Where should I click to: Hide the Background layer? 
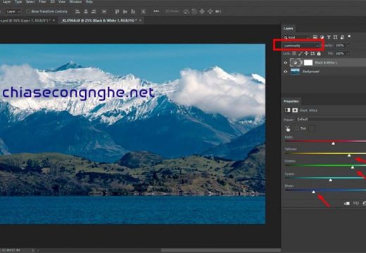click(286, 72)
